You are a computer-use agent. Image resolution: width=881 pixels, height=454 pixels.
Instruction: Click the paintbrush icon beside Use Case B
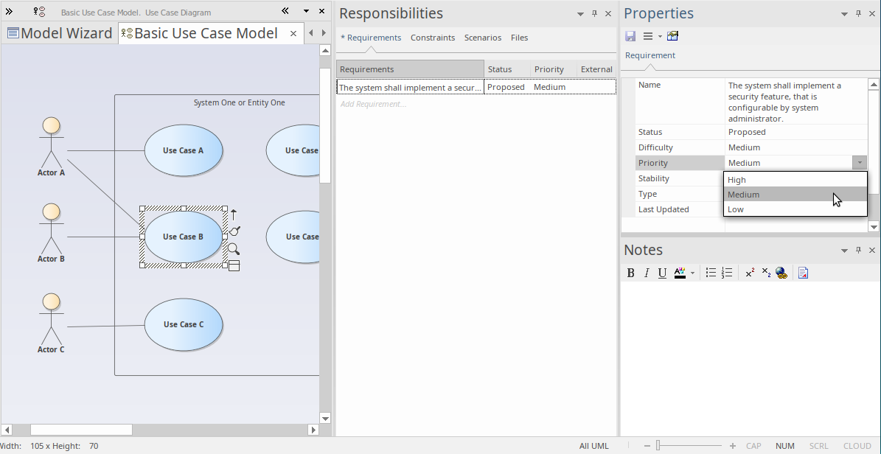pyautogui.click(x=234, y=231)
